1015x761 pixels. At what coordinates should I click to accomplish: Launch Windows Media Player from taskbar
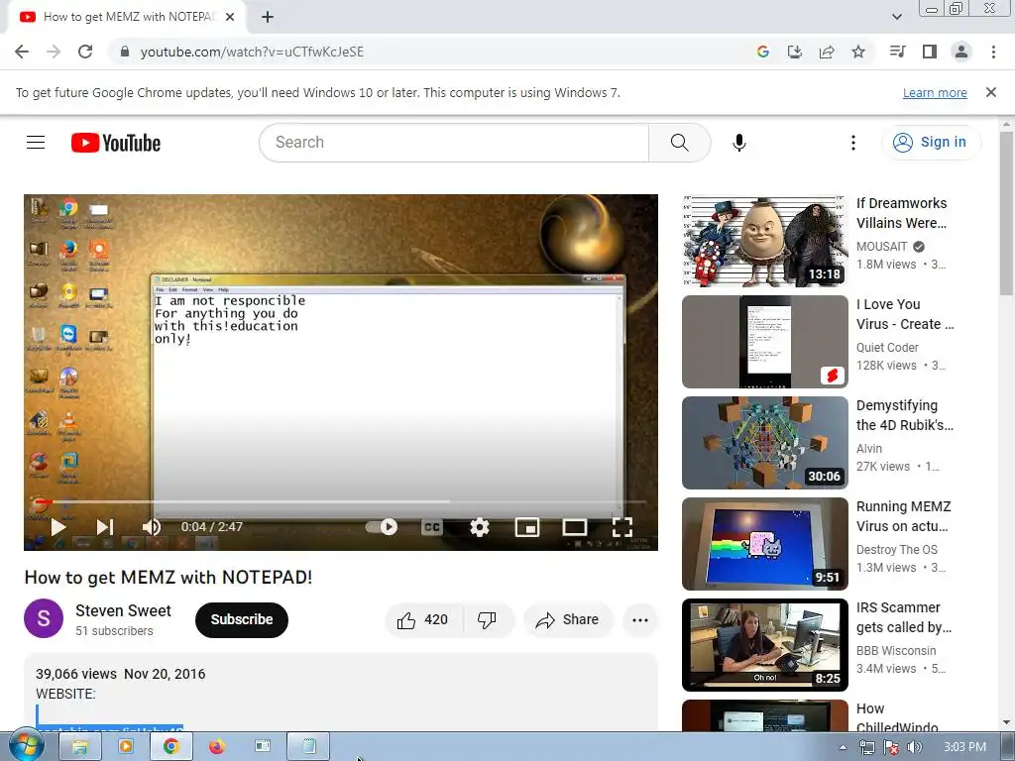click(x=126, y=747)
